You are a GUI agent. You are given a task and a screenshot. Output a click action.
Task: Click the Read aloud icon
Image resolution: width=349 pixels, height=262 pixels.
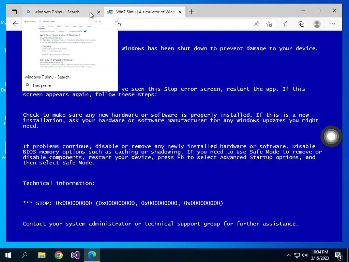257,24
